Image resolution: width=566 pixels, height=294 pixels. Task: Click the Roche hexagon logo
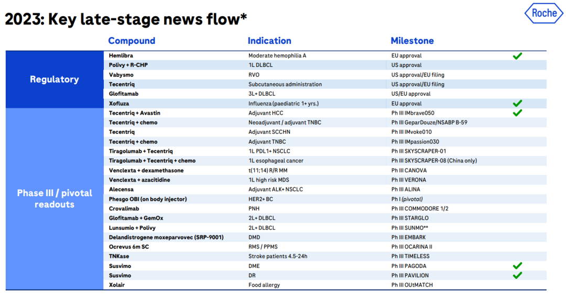coord(544,13)
